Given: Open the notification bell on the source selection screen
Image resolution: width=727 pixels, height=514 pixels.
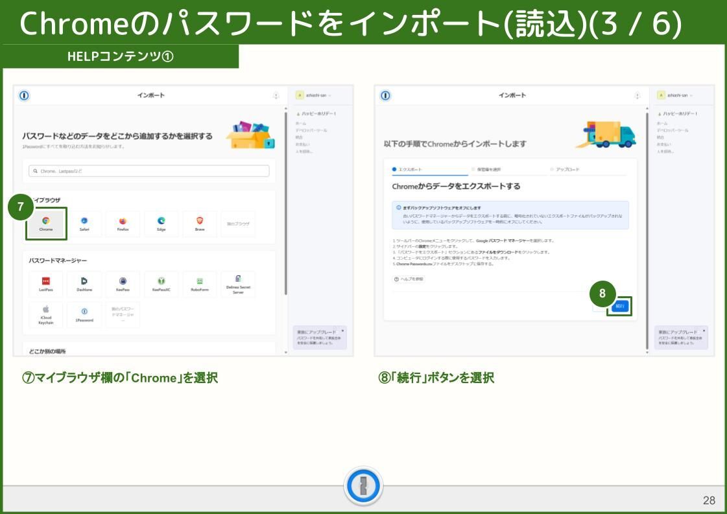Looking at the screenshot, I should (276, 96).
